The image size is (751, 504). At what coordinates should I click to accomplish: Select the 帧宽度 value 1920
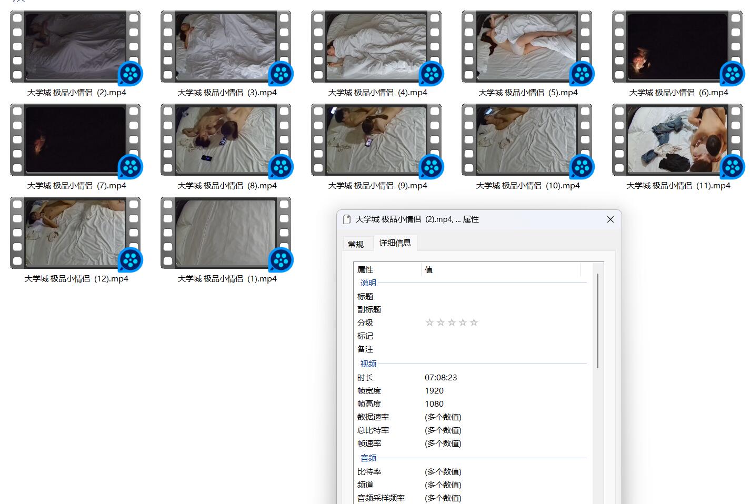click(434, 391)
